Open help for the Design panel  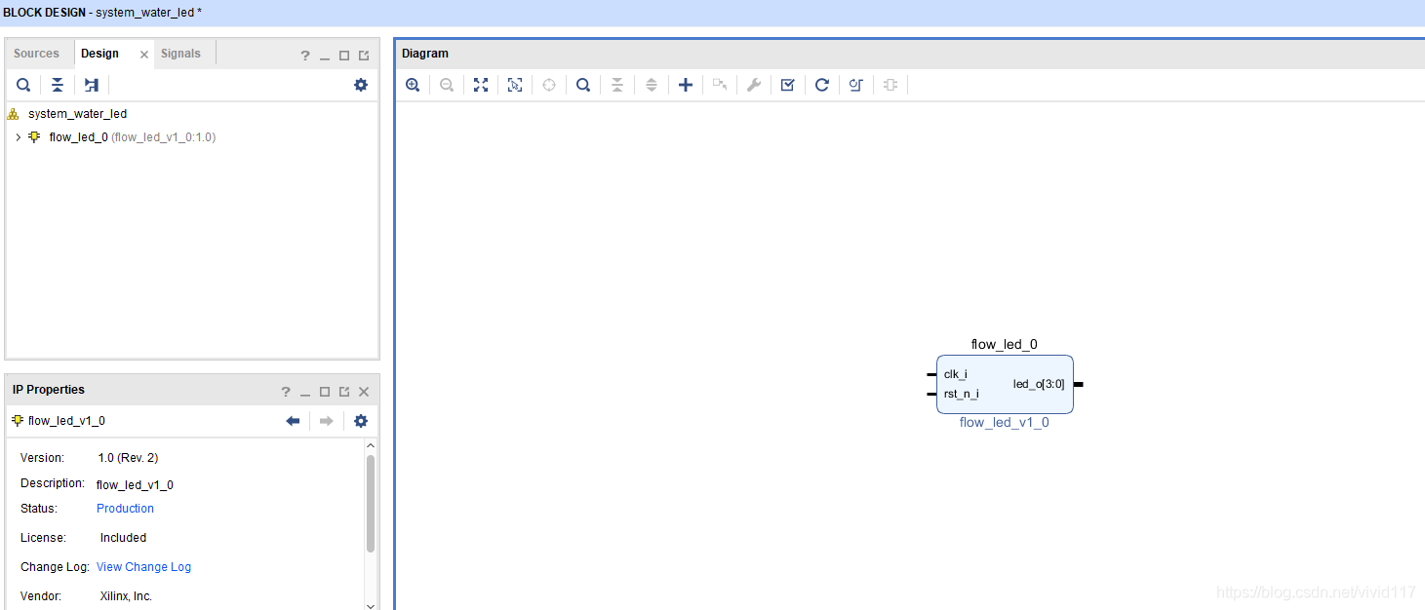305,56
